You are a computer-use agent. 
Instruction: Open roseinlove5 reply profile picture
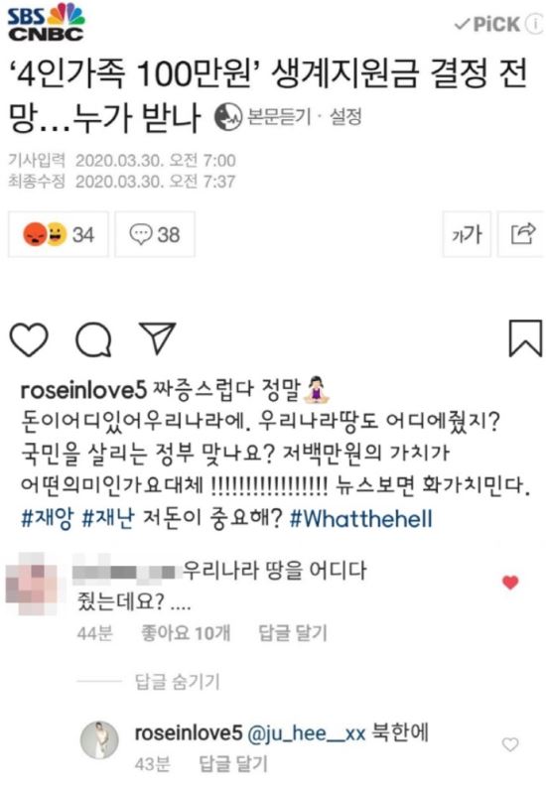click(100, 740)
